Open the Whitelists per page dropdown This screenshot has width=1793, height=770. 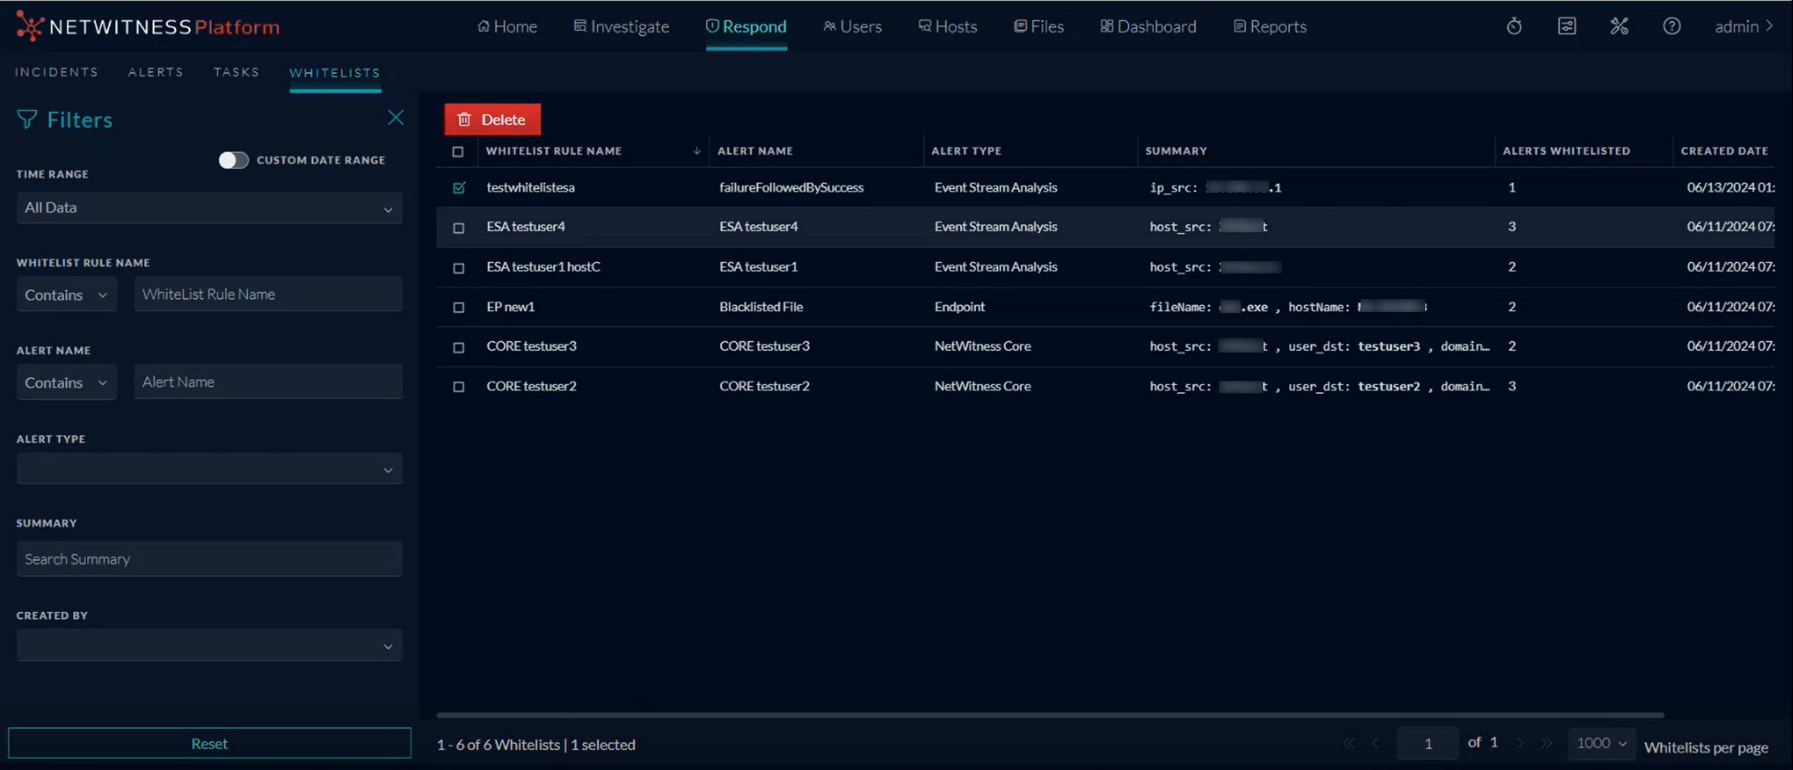[x=1600, y=743]
